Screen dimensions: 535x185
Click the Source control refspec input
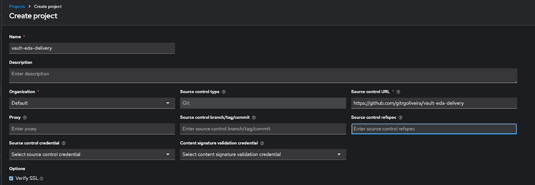point(434,129)
